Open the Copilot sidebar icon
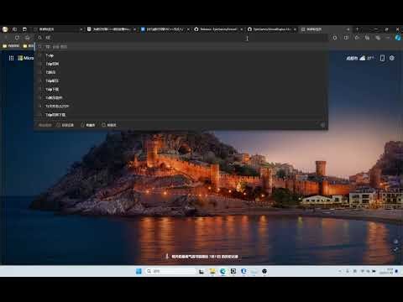 (398, 38)
